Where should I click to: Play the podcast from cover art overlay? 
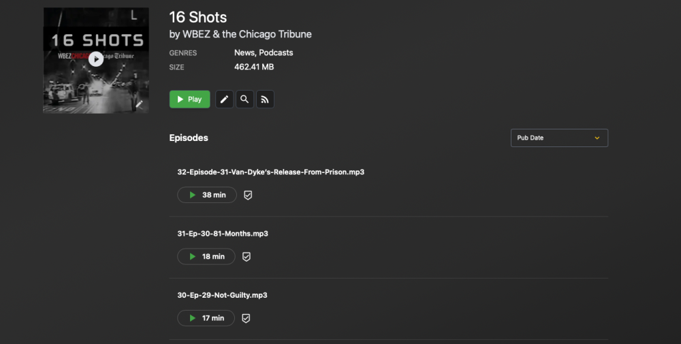96,59
